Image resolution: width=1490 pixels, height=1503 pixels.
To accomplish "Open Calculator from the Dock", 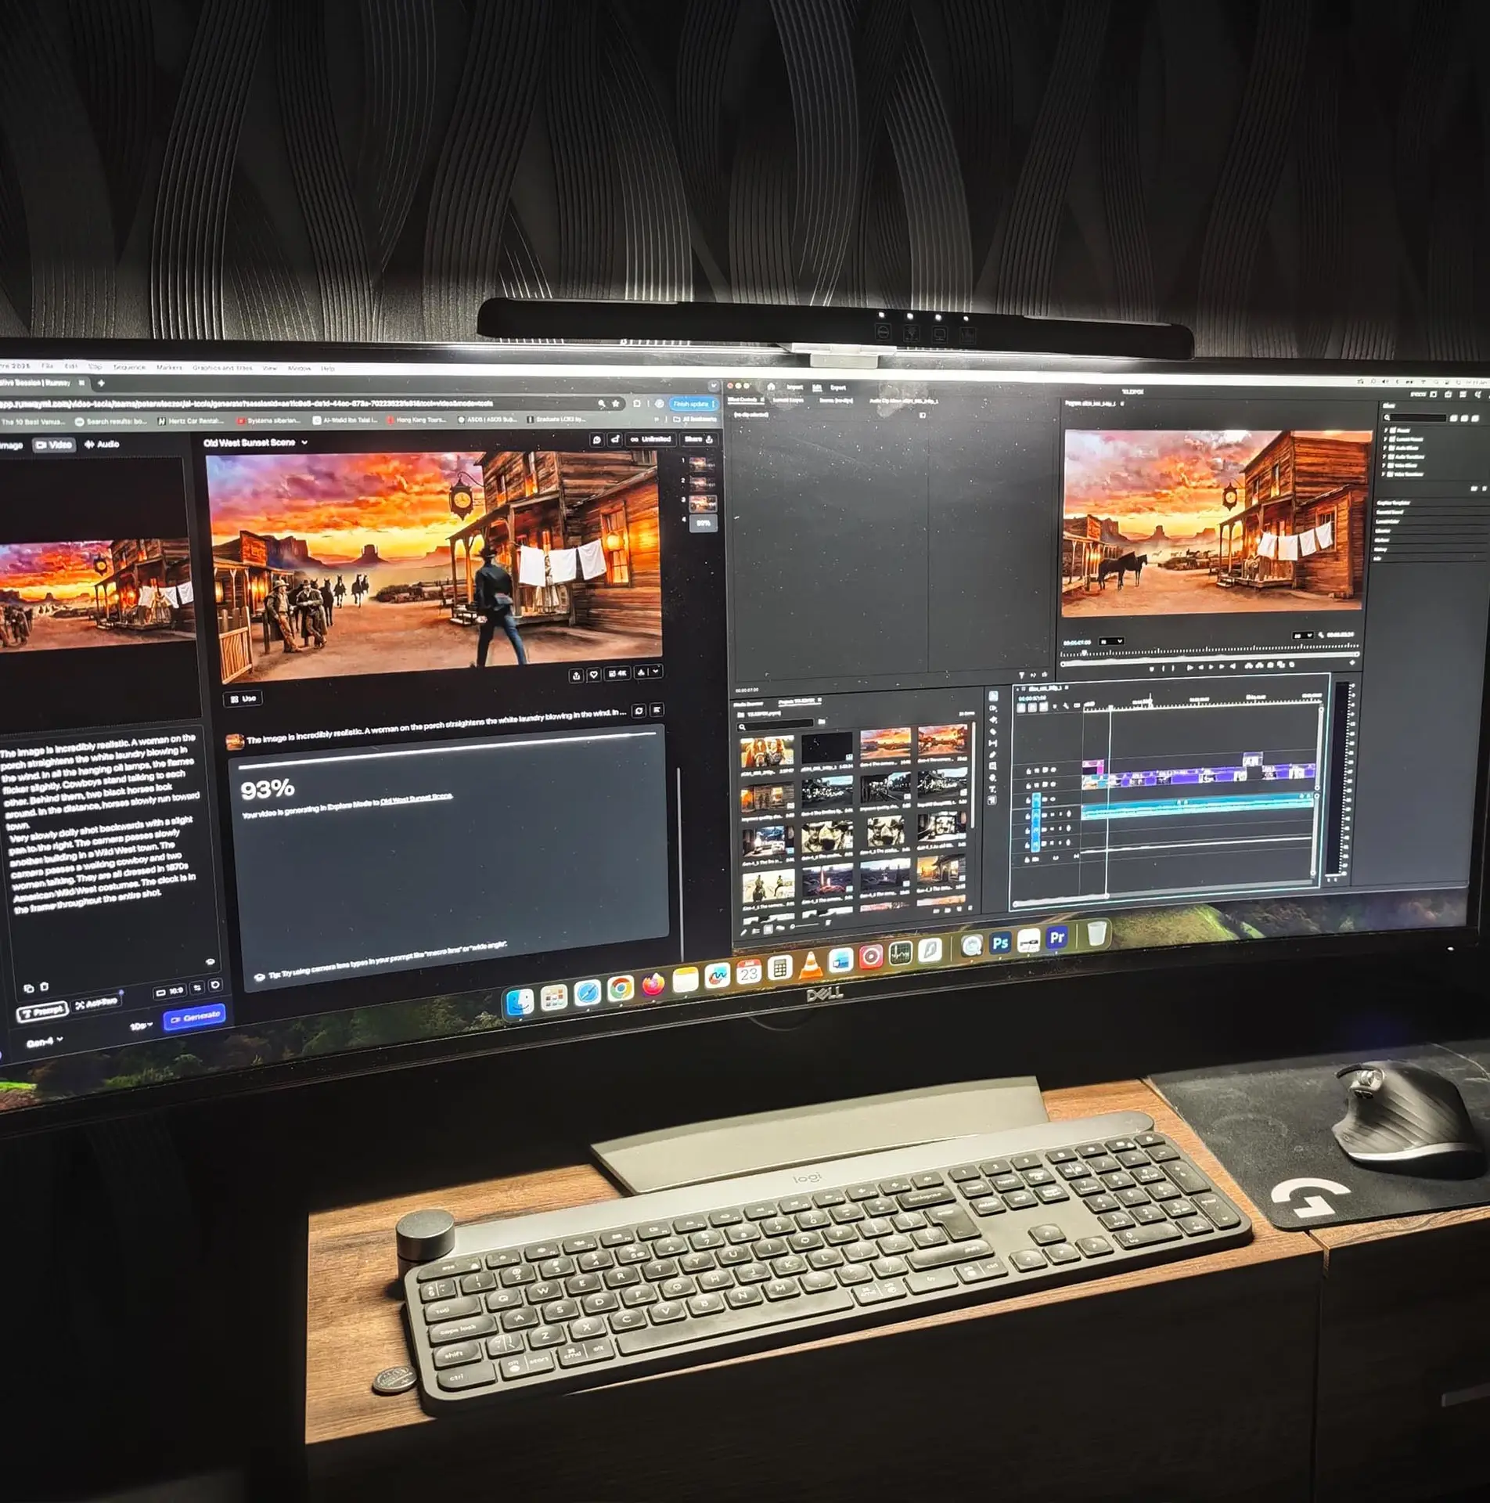I will click(x=779, y=968).
